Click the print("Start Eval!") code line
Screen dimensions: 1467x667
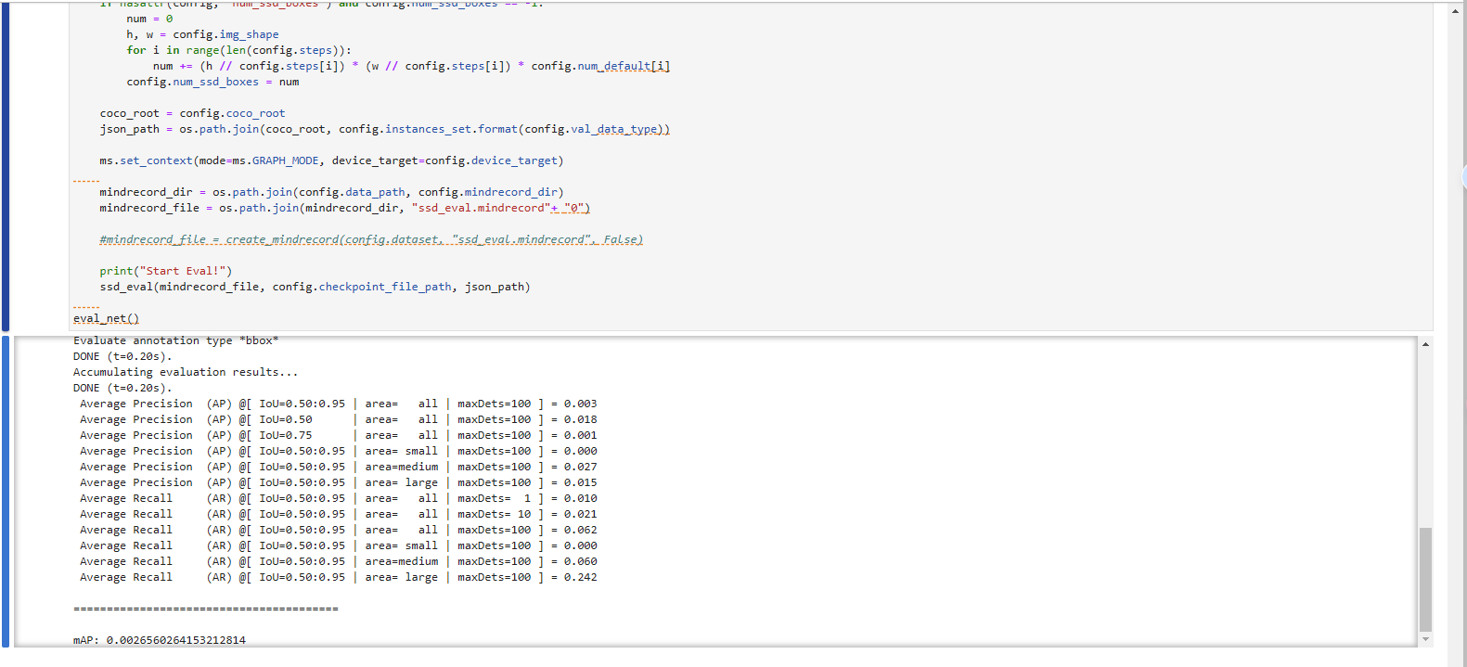click(x=165, y=271)
